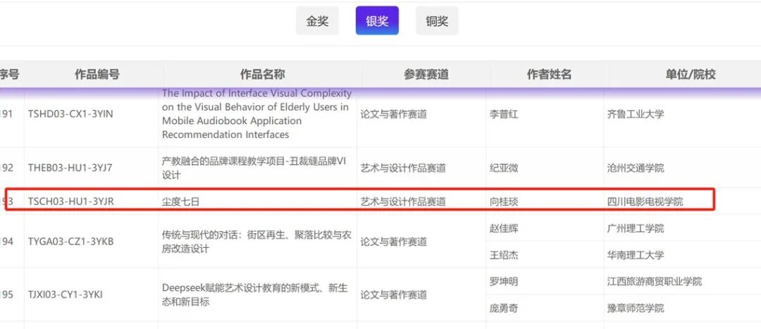Click the Deepseek赋能艺术设计教育 work title

pyautogui.click(x=254, y=294)
